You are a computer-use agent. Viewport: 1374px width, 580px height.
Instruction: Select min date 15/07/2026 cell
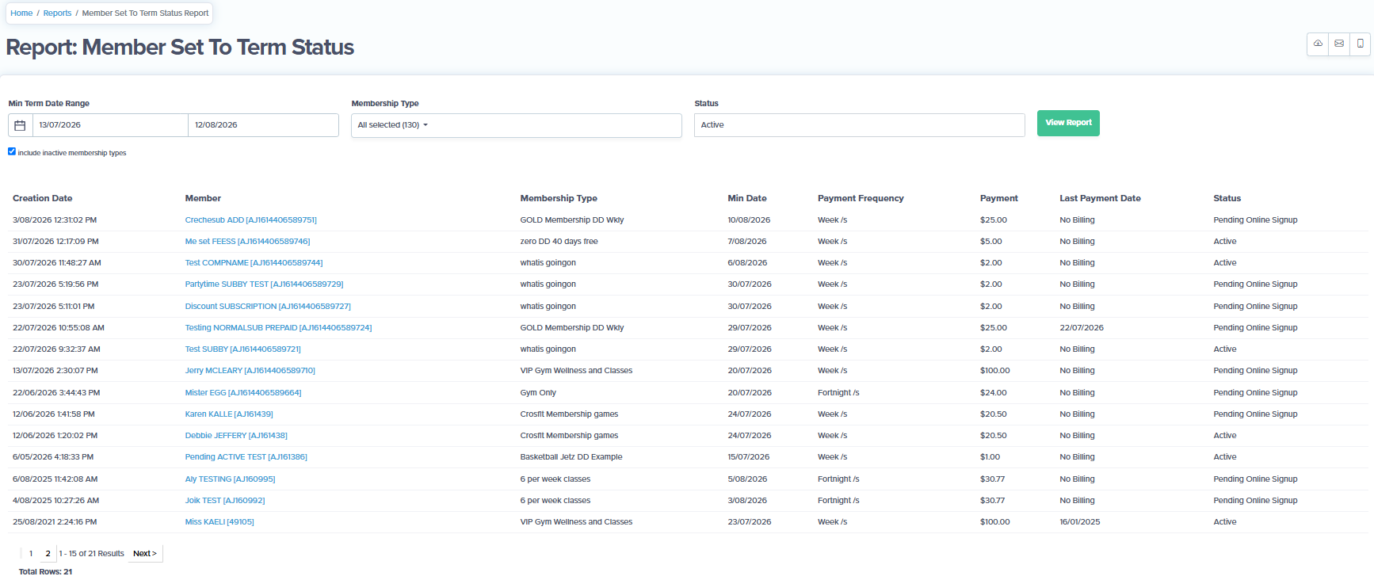coord(749,457)
